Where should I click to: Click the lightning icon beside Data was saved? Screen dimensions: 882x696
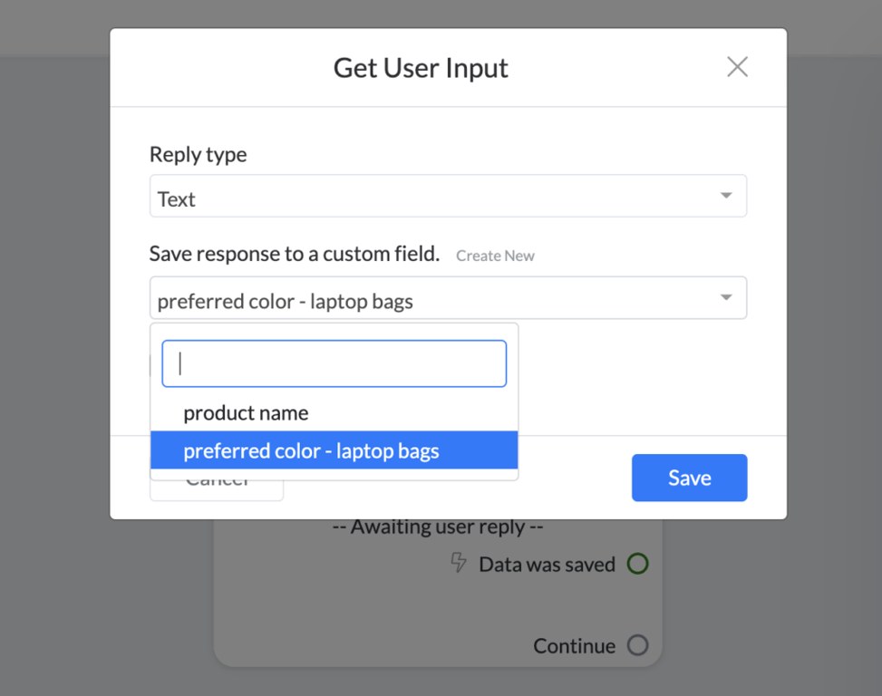(x=459, y=563)
